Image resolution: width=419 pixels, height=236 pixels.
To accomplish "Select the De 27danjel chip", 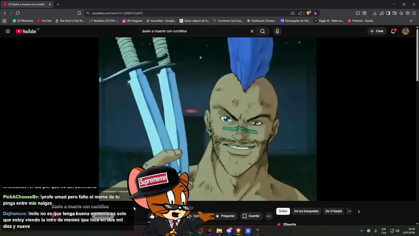I will point(334,211).
